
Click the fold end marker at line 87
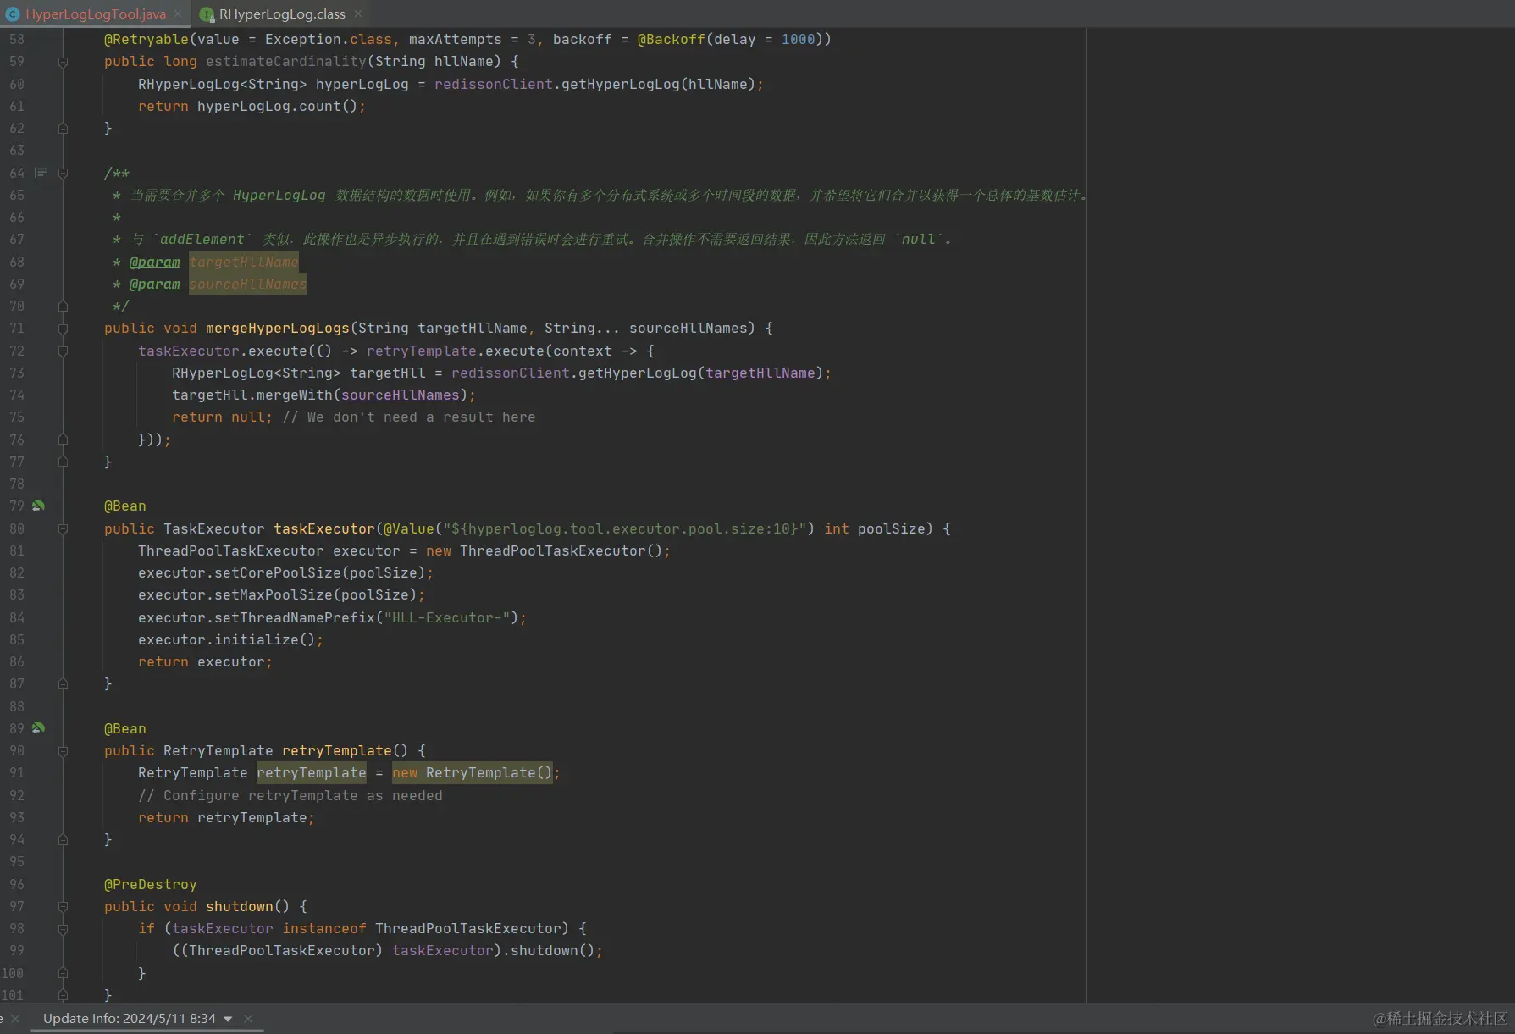[x=63, y=683]
